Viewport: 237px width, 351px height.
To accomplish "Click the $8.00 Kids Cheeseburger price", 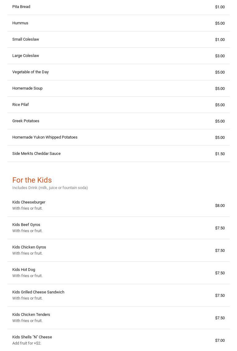I will [220, 206].
